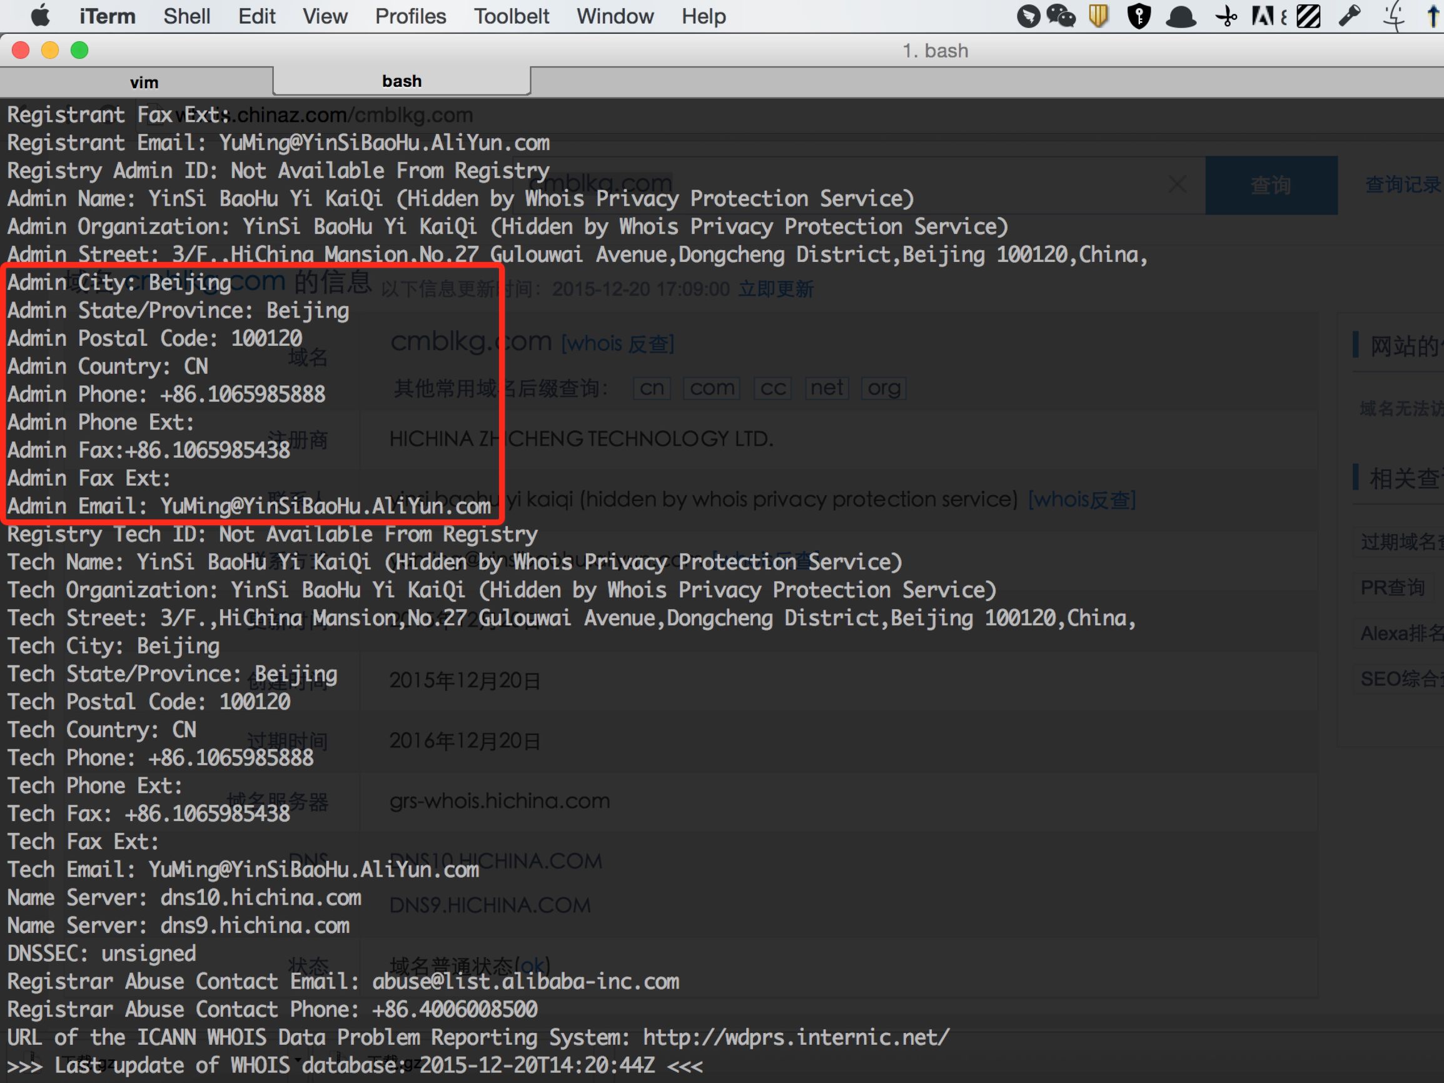Open the Apple menu
This screenshot has height=1083, width=1444.
click(41, 16)
